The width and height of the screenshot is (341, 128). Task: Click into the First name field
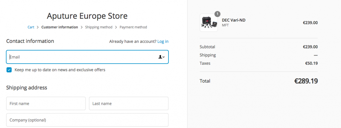click(46, 103)
